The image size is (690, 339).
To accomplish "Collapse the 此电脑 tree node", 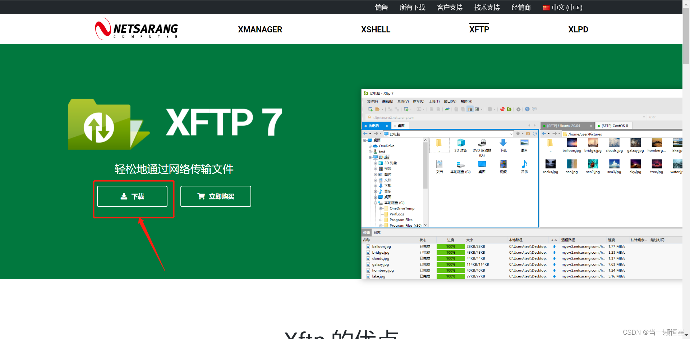I will click(370, 157).
